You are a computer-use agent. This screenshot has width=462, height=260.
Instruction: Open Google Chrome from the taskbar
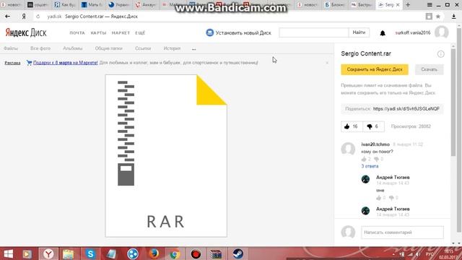coord(175,253)
